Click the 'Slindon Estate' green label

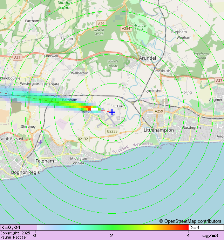click(65, 5)
